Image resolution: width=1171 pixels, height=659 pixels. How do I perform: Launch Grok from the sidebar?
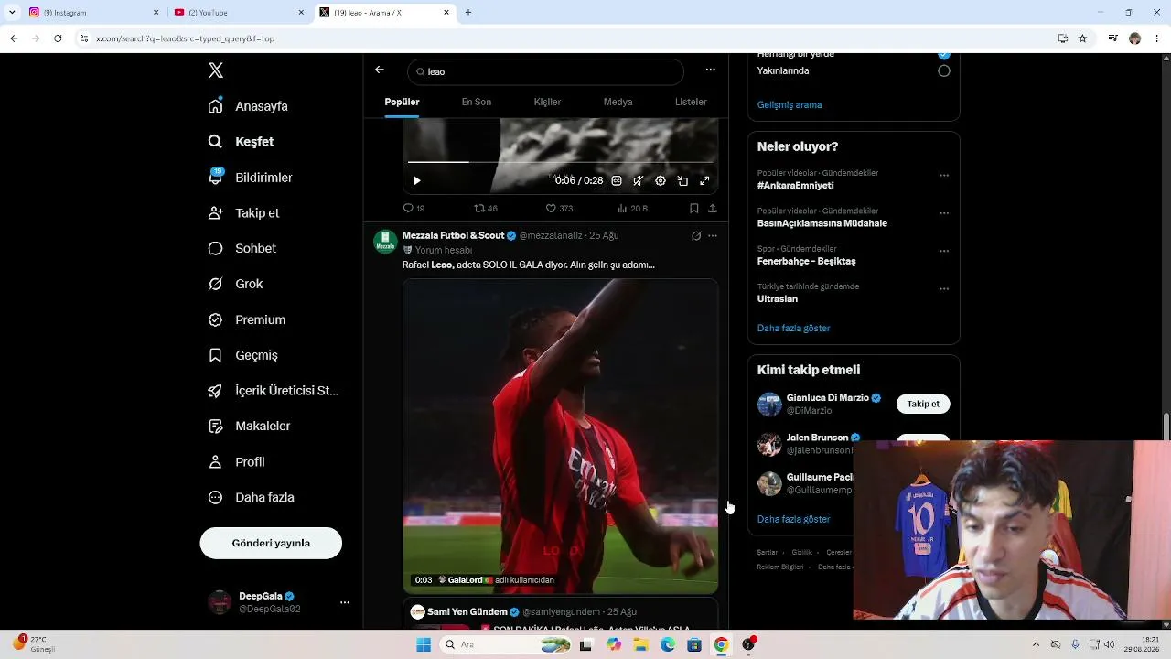click(235, 284)
